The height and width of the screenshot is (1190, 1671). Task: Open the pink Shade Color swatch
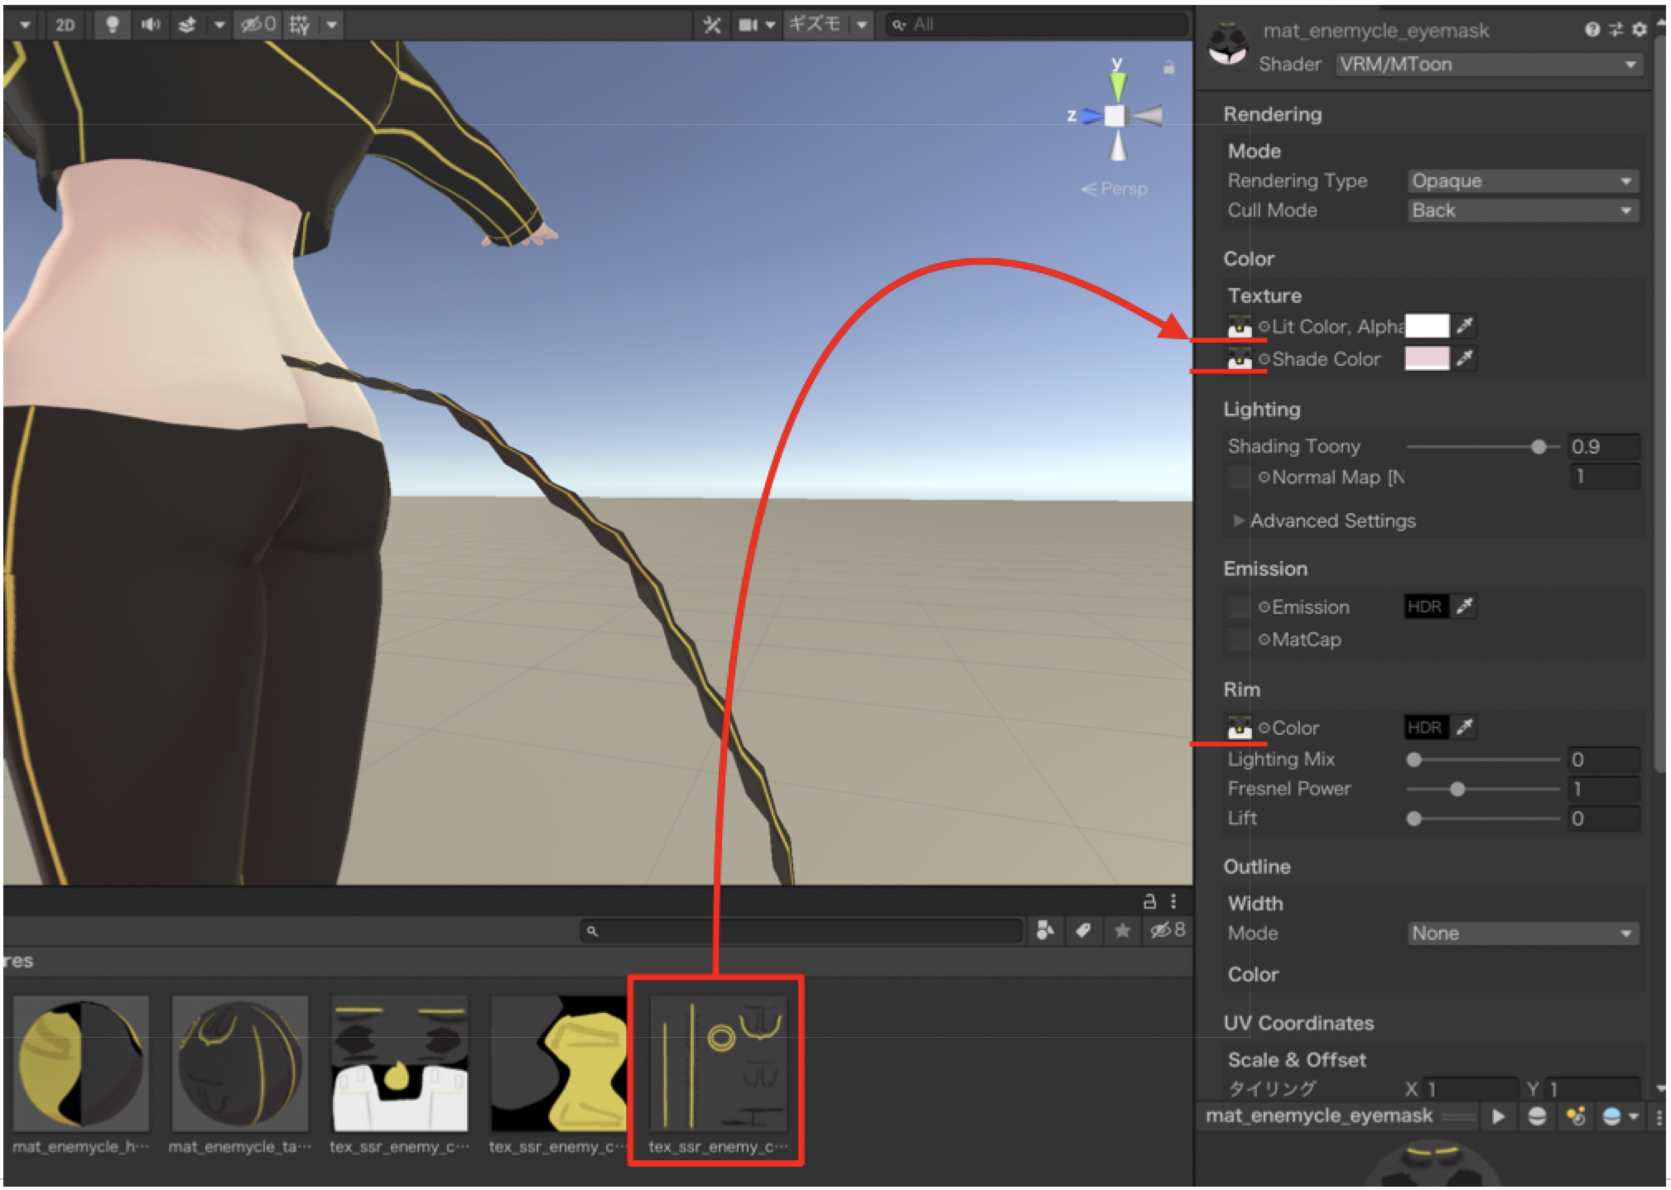[x=1427, y=358]
